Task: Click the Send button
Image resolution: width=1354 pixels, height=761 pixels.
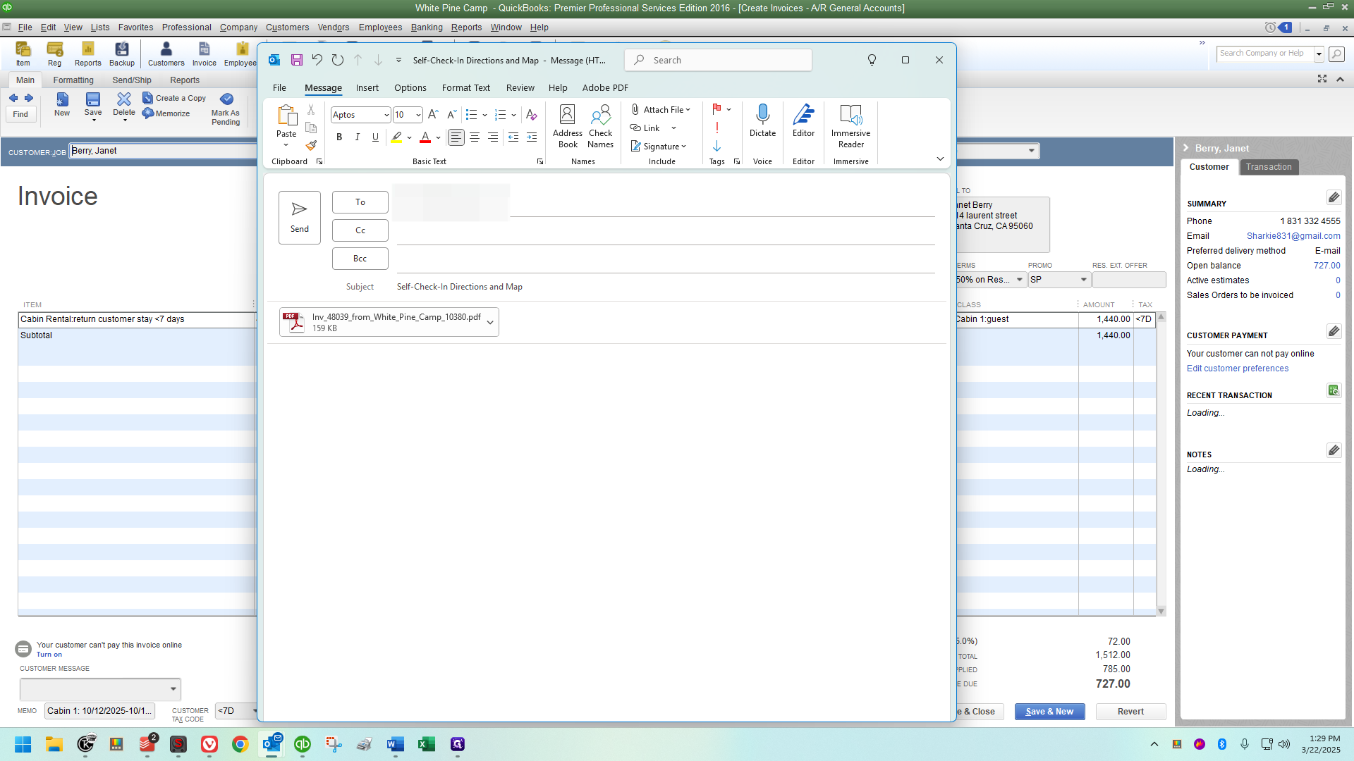Action: [x=300, y=218]
